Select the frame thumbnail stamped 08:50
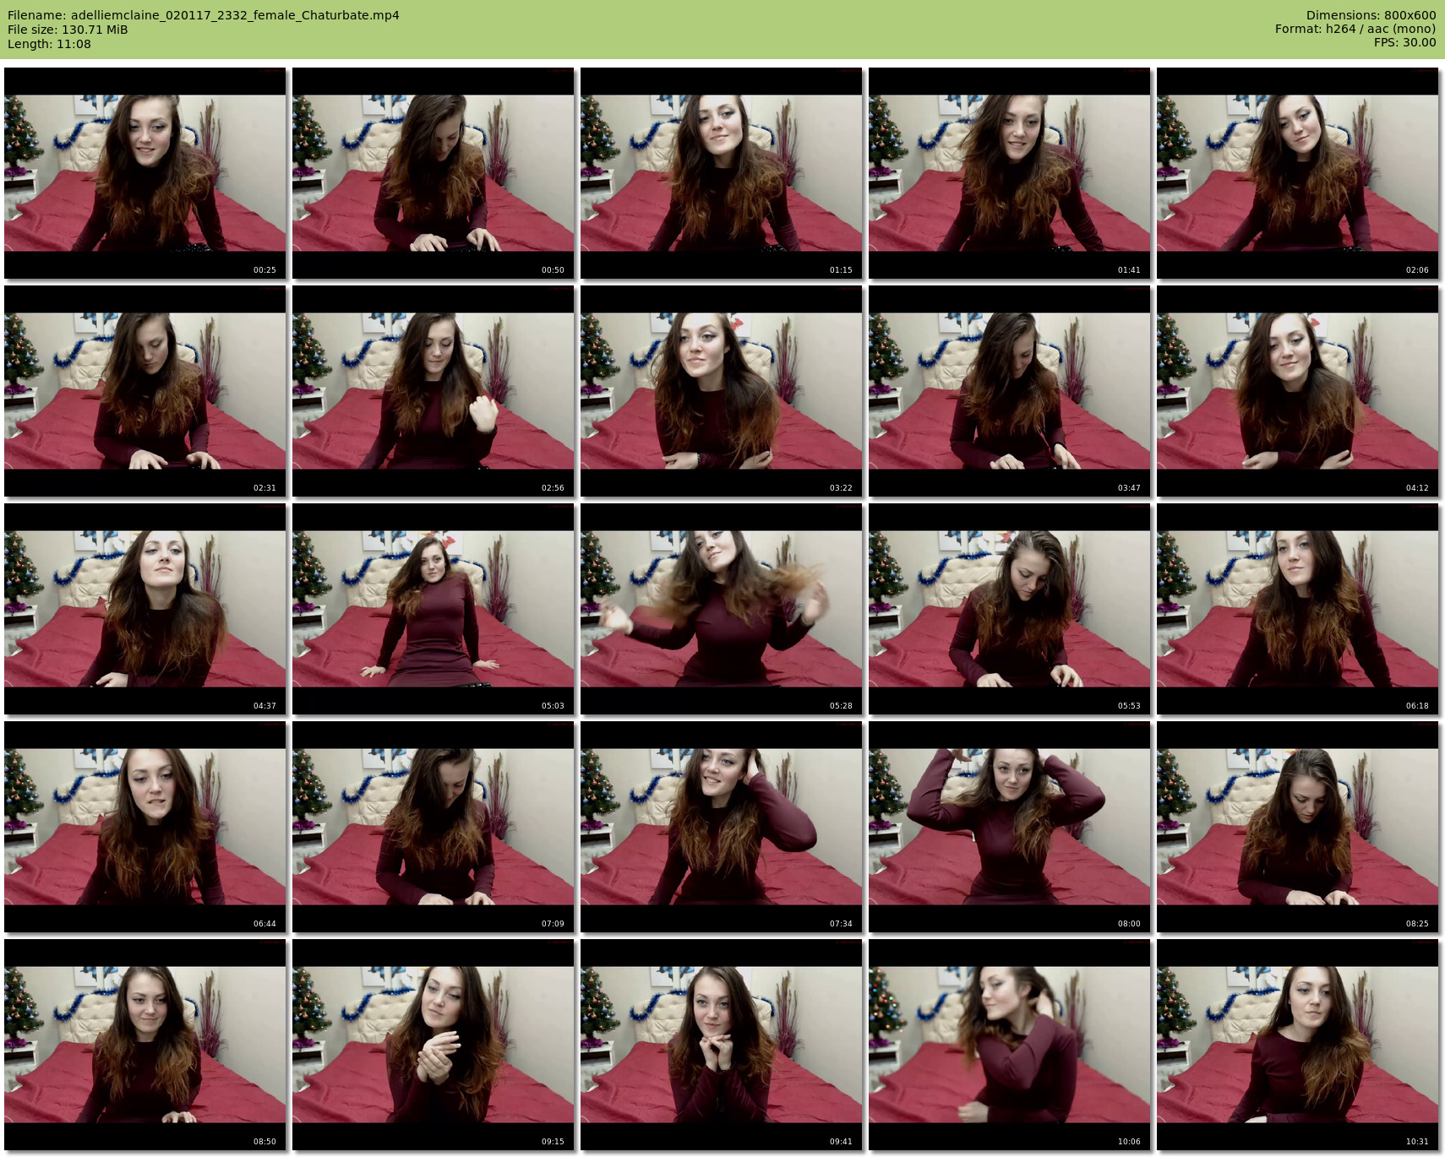 click(x=145, y=1045)
